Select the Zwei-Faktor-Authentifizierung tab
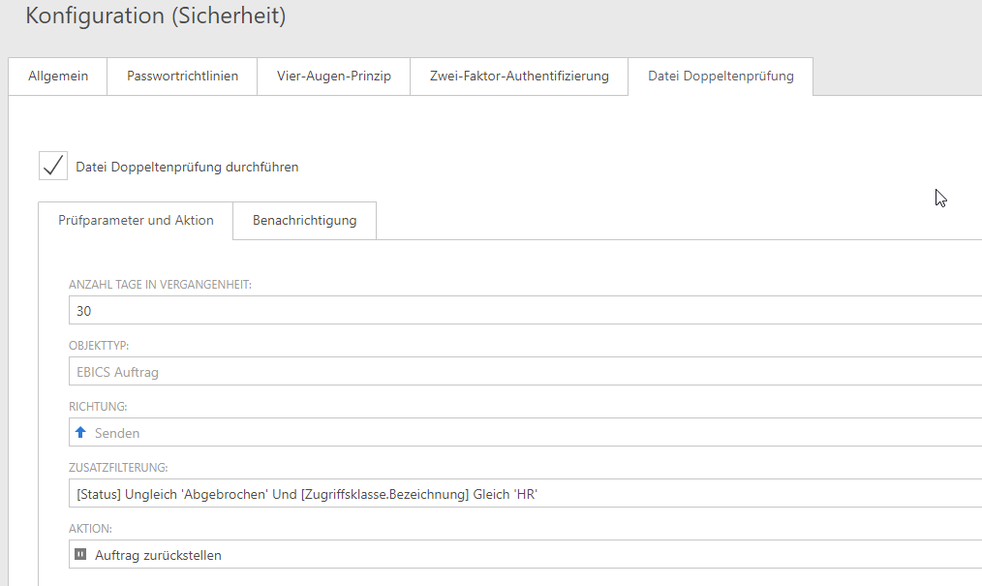 point(519,77)
